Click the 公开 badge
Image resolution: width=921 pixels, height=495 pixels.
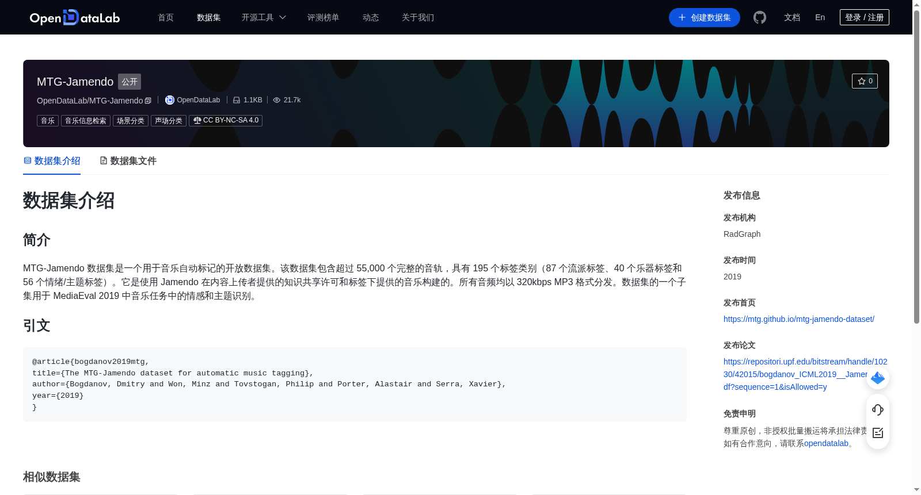[x=130, y=82]
